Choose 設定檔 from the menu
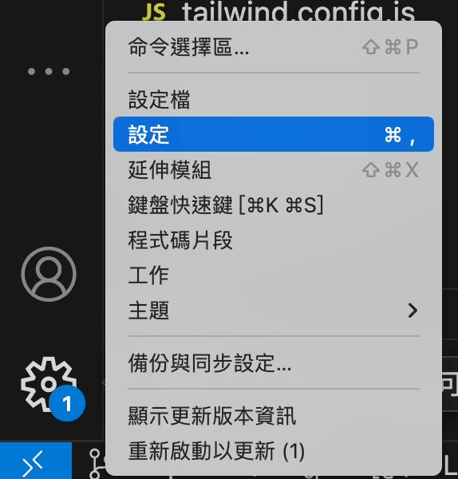Viewport: 458px width, 479px height. pos(274,99)
